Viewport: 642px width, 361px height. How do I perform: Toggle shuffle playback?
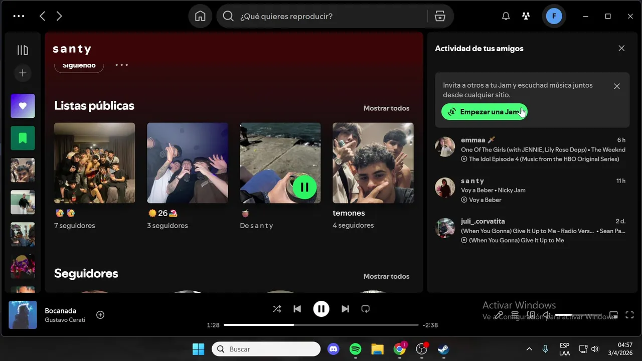click(x=277, y=309)
